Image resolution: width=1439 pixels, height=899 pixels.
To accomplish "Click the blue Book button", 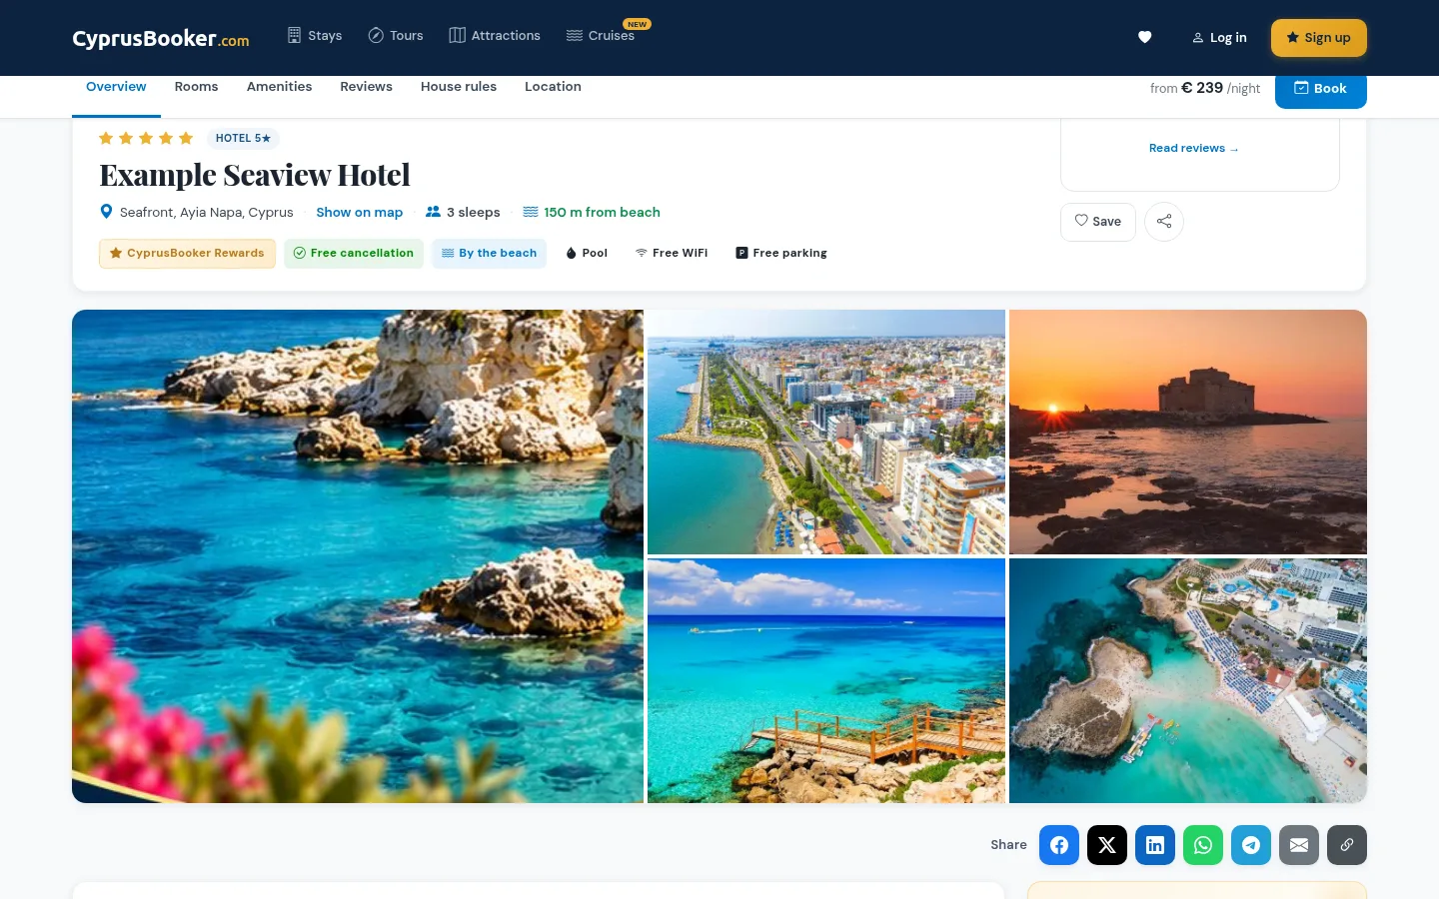I will click(1321, 89).
